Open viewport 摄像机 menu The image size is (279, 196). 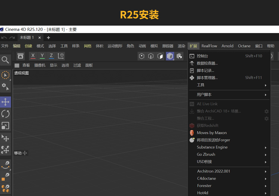tap(40, 65)
